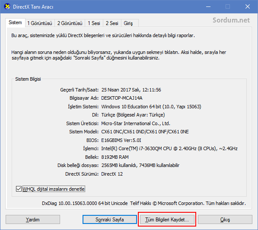Click the Sistem Bilgisi group heading
Image resolution: width=258 pixels, height=230 pixels.
28,79
